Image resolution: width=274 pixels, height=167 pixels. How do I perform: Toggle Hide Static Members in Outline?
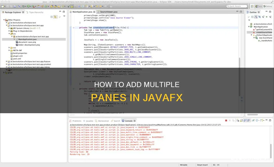(x=263, y=17)
